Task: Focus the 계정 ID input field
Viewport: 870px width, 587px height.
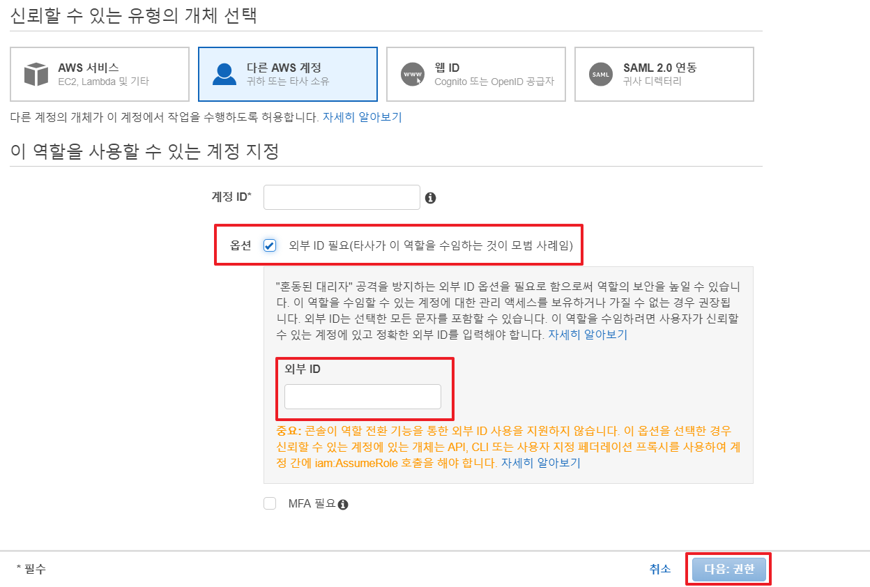Action: 342,197
